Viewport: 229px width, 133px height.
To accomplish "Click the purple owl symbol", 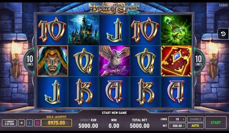I will (114, 61).
